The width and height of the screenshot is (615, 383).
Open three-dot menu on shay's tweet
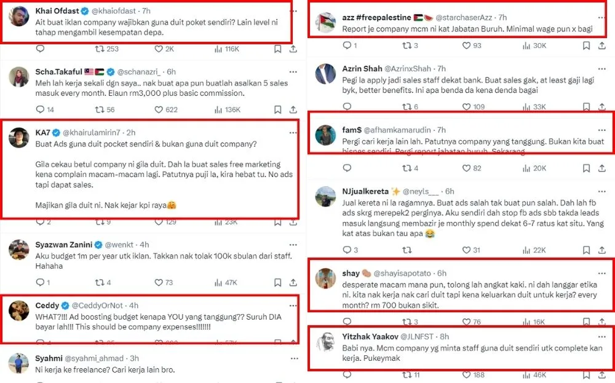(x=601, y=273)
